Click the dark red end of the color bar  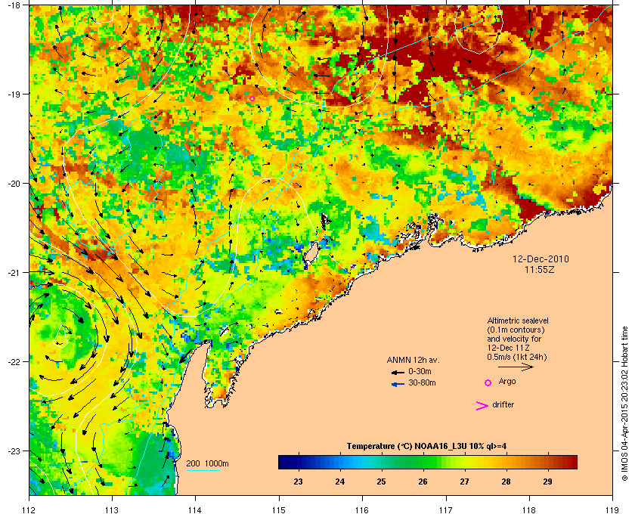(x=573, y=462)
